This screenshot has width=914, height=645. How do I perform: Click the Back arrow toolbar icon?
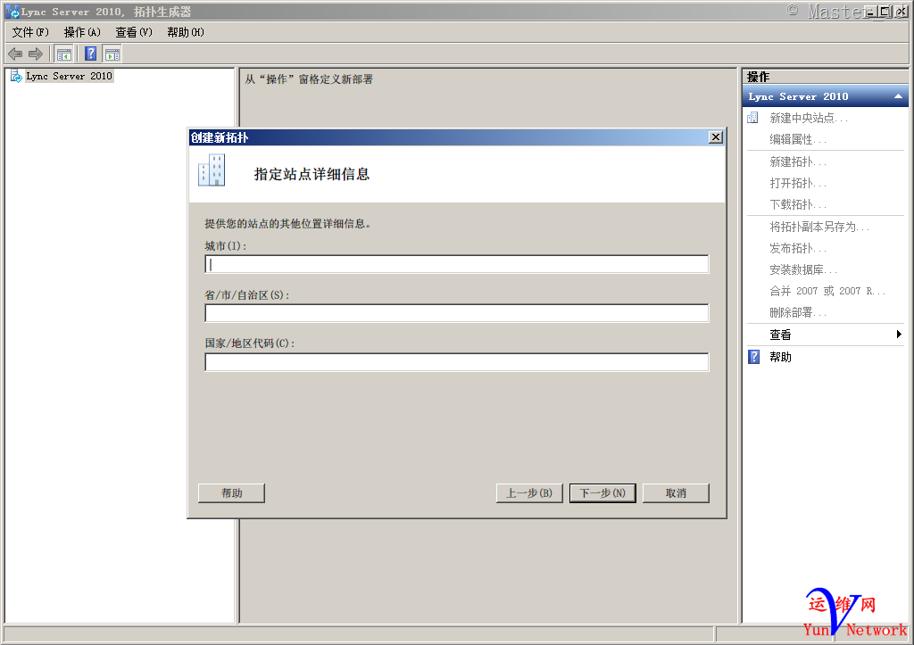(x=15, y=54)
